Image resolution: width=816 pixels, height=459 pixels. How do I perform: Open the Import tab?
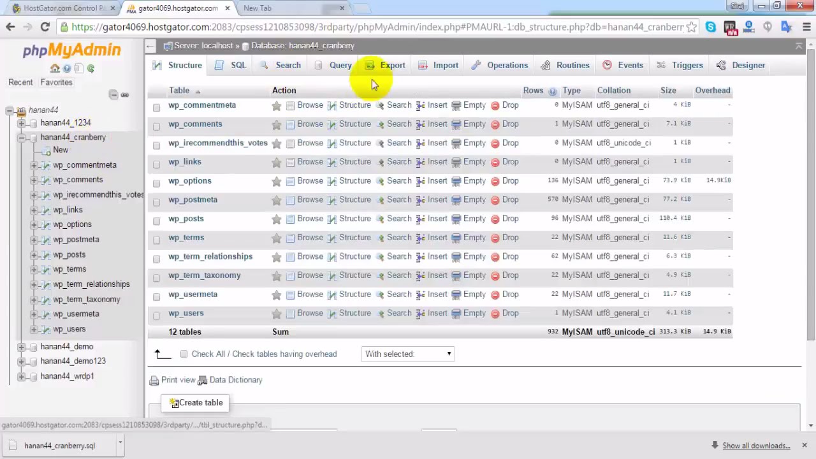pyautogui.click(x=438, y=65)
